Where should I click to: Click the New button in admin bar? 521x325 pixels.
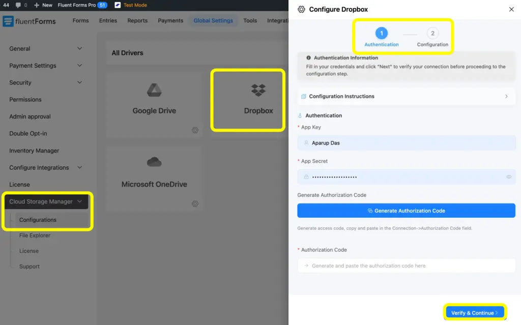tap(43, 5)
